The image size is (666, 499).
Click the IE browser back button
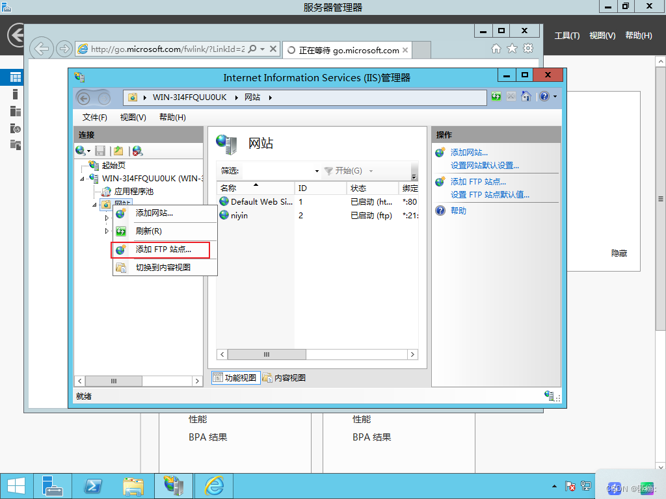click(42, 49)
